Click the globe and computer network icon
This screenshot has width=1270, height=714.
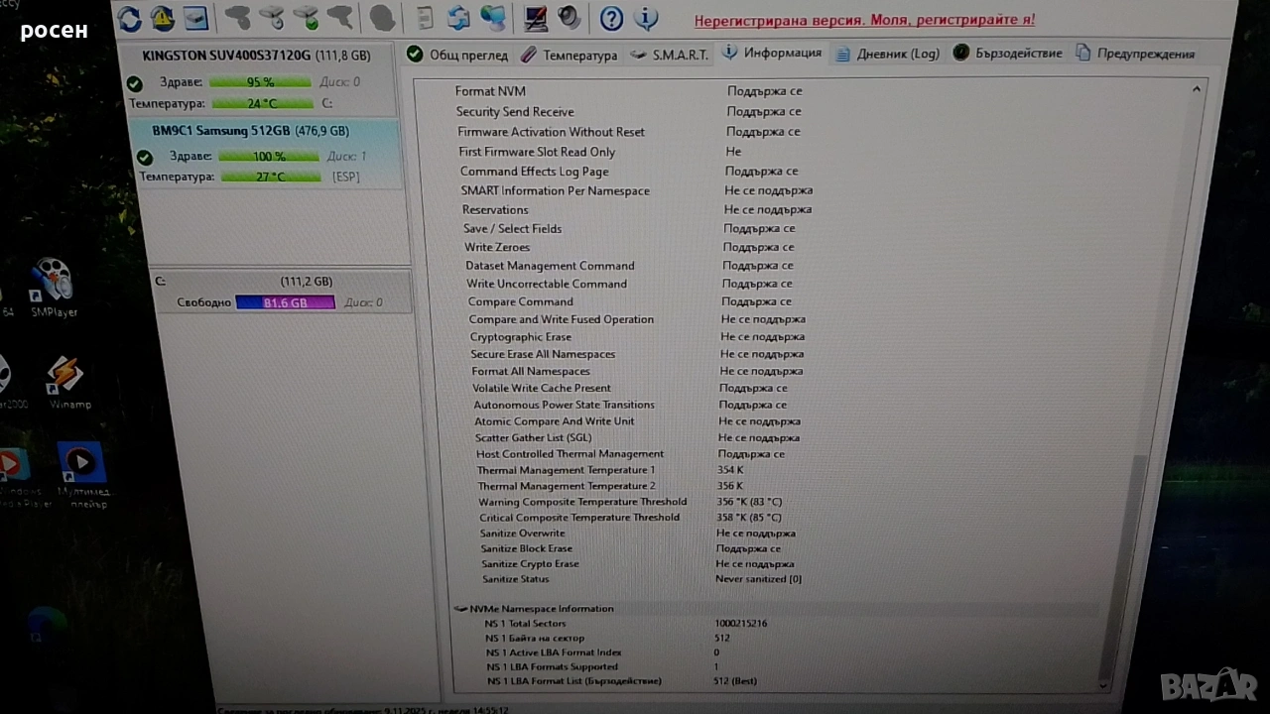pyautogui.click(x=492, y=18)
